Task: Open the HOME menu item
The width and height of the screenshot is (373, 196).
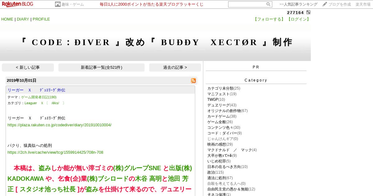Action: point(7,19)
